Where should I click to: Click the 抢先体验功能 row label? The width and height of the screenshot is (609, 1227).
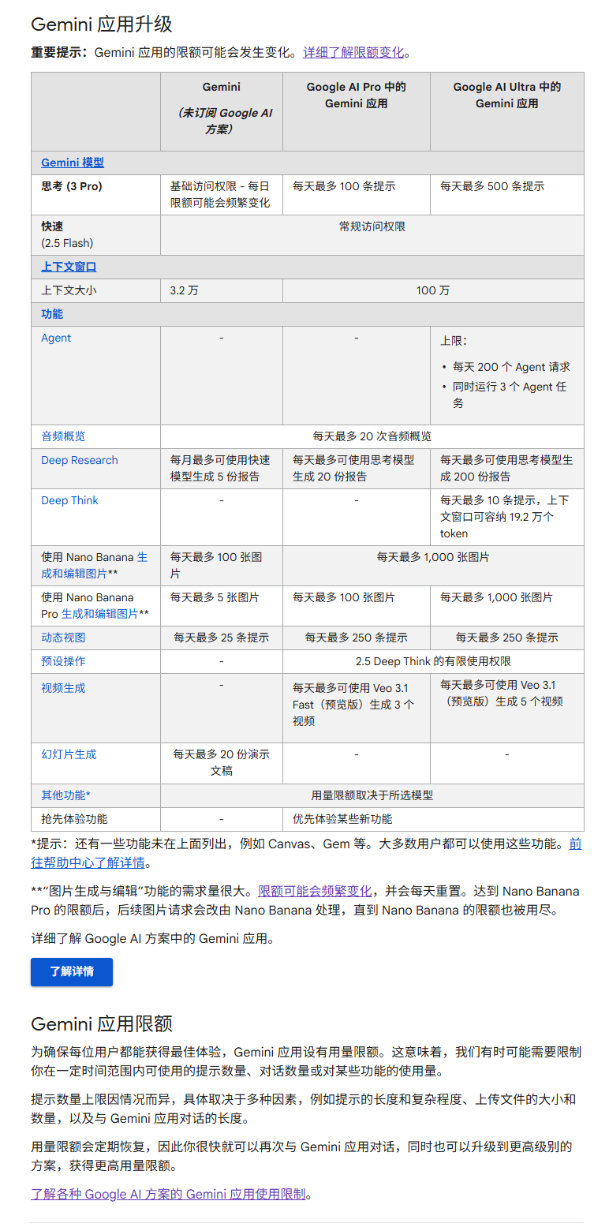(74, 819)
